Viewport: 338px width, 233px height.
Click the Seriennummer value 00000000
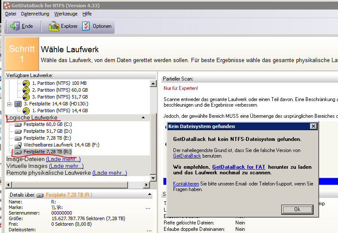coord(62,213)
